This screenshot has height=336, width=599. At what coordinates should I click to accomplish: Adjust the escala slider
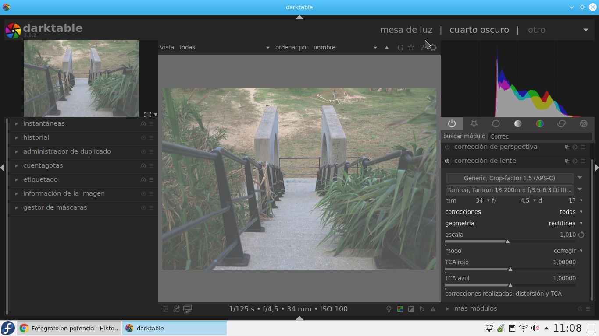510,241
